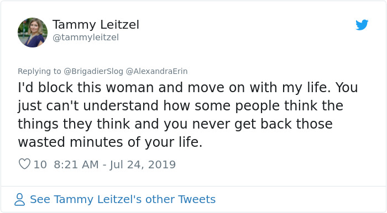387x213 pixels.
Task: Click empty card space beside the timestamp
Action: pyautogui.click(x=271, y=164)
